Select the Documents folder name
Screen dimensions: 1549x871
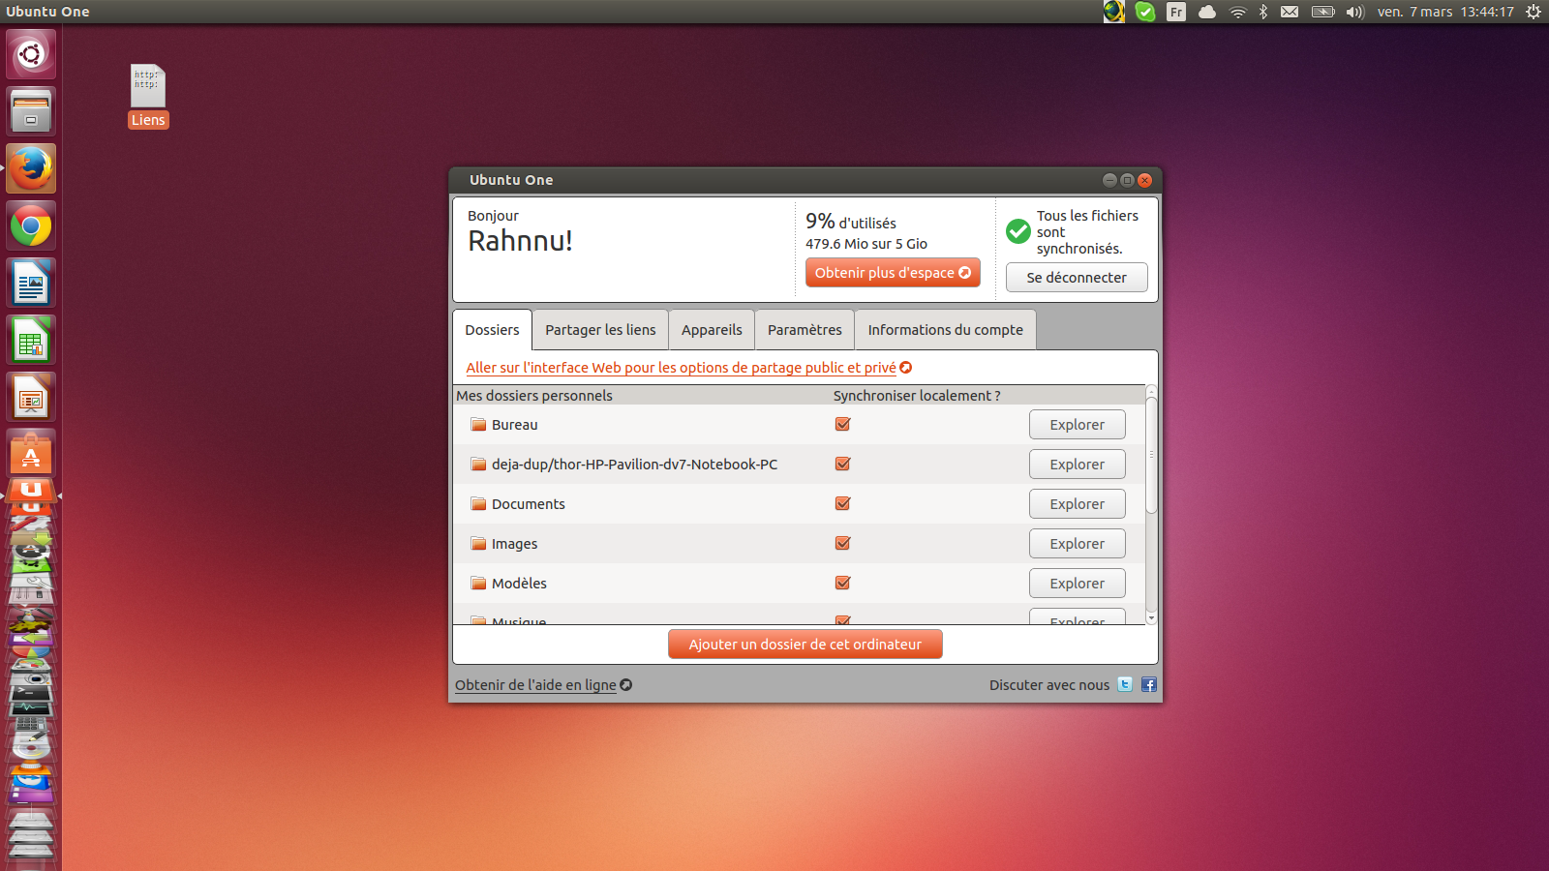tap(528, 504)
